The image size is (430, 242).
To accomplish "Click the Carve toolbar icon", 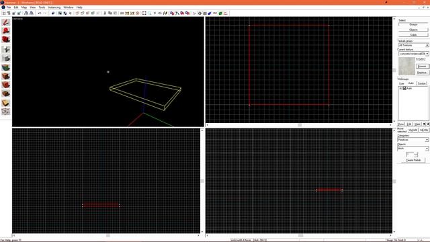I will [53, 13].
